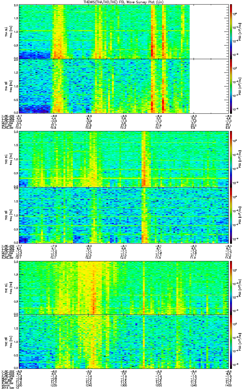Click the color bar beside THA Bll panel
Screen dimensions: 244x390
pyautogui.click(x=231, y=85)
